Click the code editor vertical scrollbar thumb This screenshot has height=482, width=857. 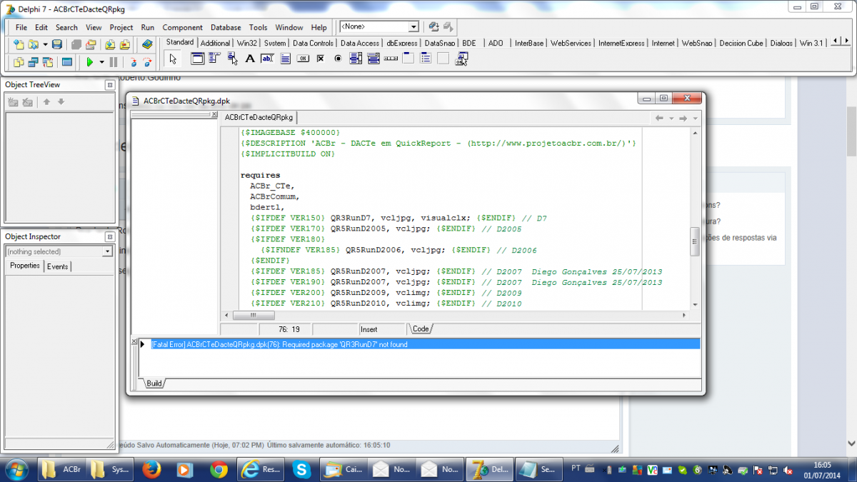(x=695, y=241)
